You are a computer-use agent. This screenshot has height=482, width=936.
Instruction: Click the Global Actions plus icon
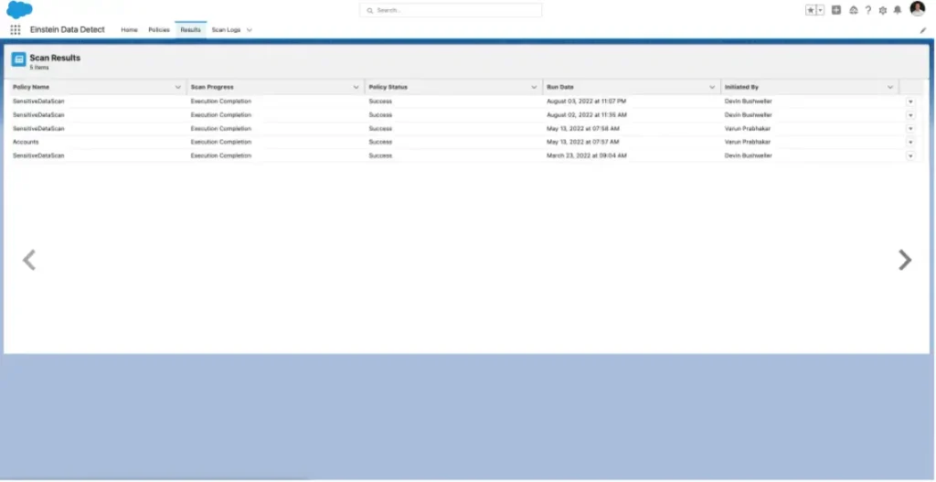coord(836,10)
